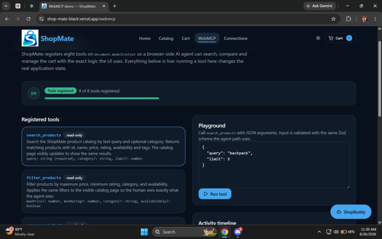Screen dimensions: 382x239
Task: Open Chrome from the taskbar
Action: (224, 232)
